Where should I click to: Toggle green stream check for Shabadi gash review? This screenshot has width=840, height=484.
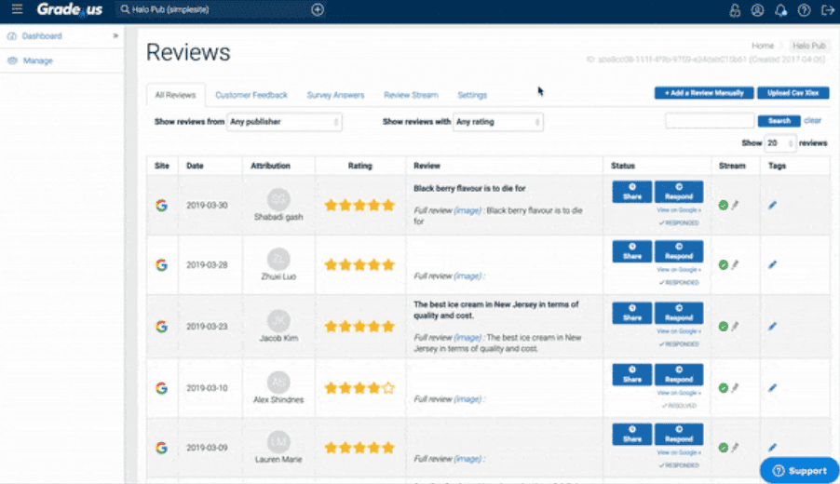point(724,205)
